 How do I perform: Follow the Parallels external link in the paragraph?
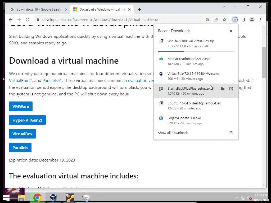[52, 81]
